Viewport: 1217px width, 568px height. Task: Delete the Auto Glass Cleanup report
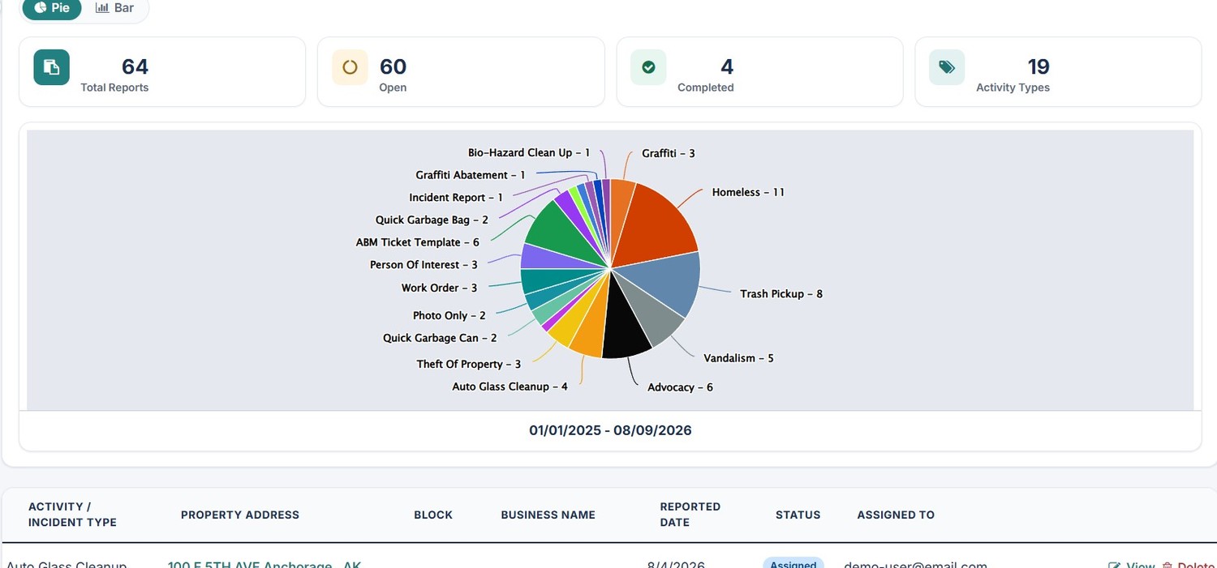pos(1189,565)
